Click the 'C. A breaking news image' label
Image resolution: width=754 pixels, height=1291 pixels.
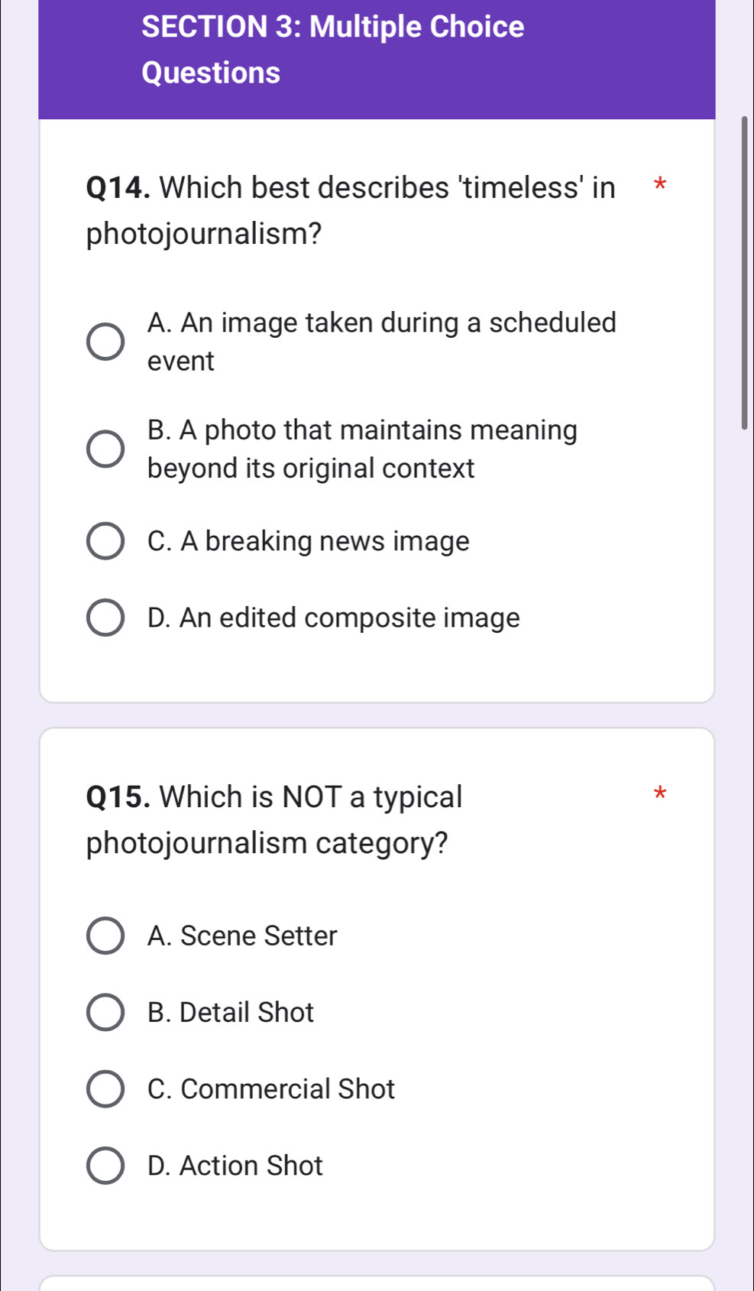309,541
